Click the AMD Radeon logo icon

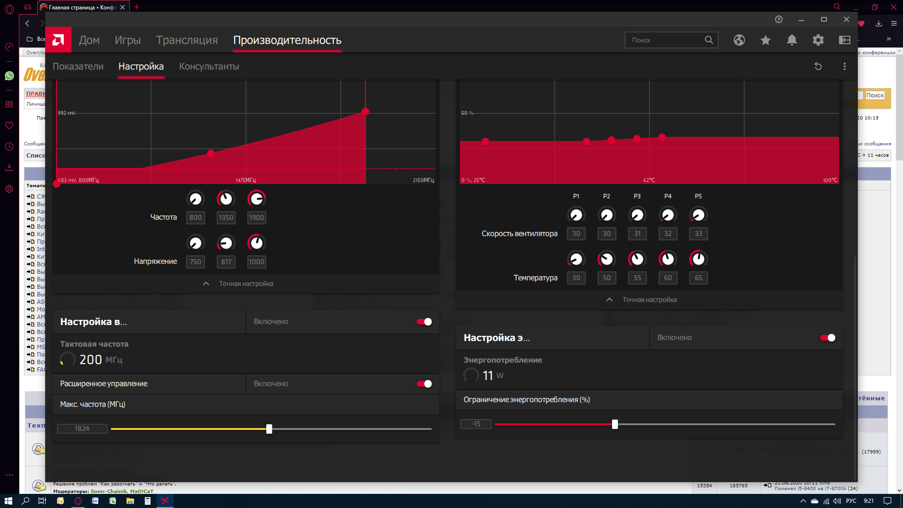click(58, 40)
